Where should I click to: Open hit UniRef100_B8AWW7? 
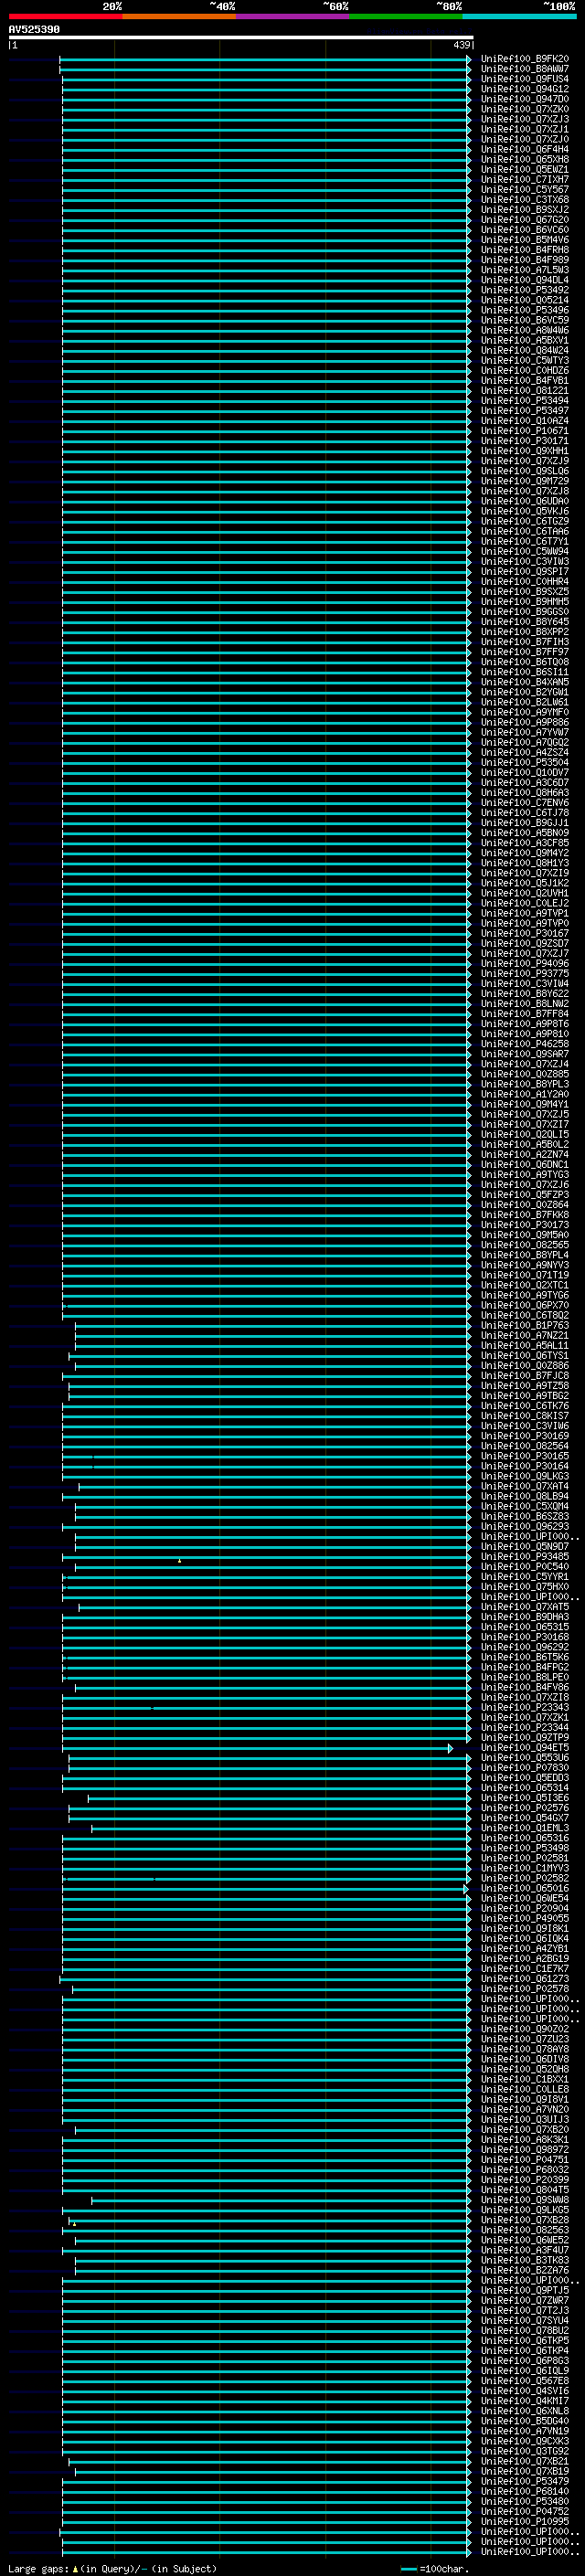(525, 69)
